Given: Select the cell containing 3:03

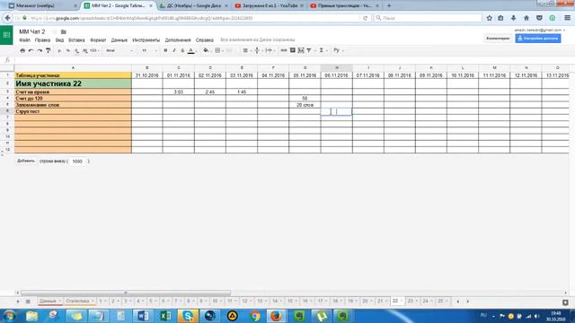Looking at the screenshot, I should pyautogui.click(x=179, y=92).
